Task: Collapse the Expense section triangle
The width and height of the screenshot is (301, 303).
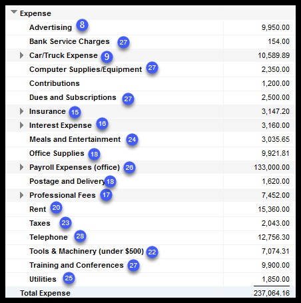Action: [x=14, y=12]
